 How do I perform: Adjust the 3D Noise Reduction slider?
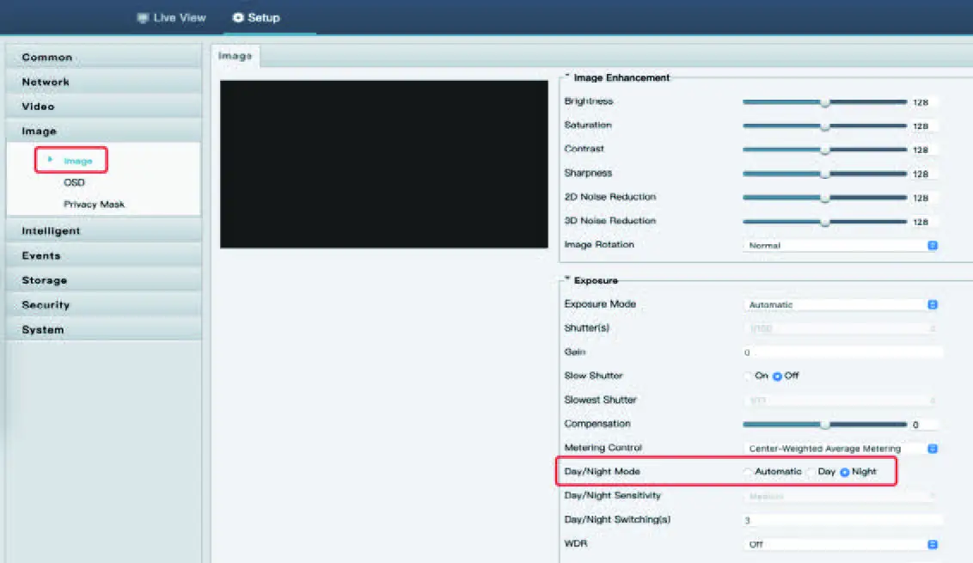(x=824, y=222)
